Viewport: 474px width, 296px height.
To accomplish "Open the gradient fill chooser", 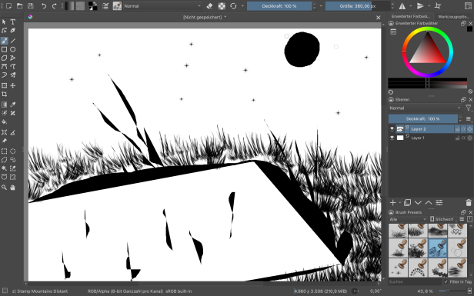I will coord(70,5).
